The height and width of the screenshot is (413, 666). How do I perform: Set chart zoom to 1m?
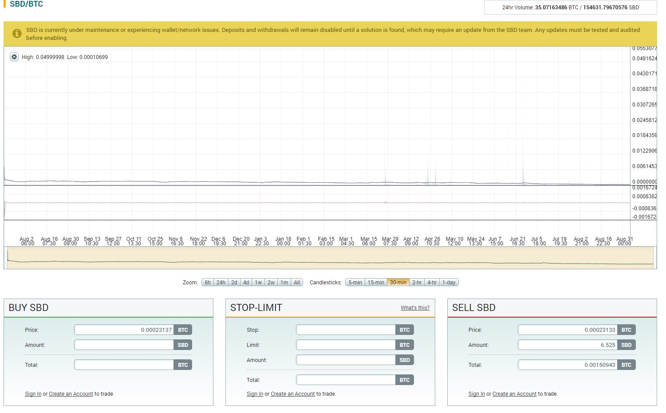[x=284, y=283]
